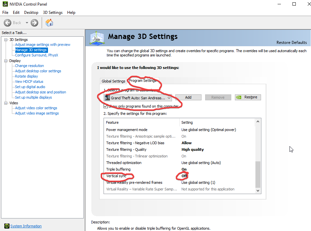Switch to the Global Settings tab
Viewport: 311px width, 231px height.
tap(113, 81)
